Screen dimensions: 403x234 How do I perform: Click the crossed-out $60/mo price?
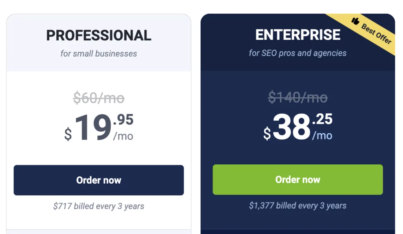99,98
